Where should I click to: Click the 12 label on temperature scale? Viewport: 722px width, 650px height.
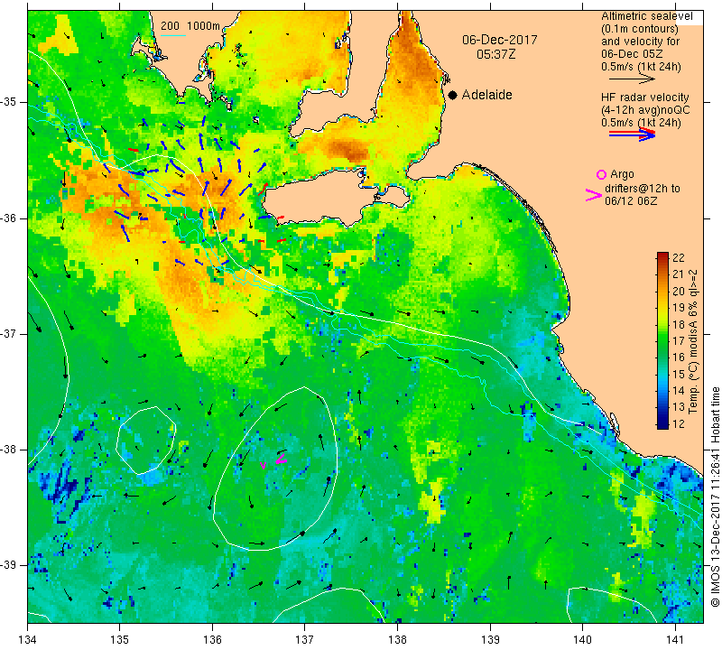click(x=679, y=423)
